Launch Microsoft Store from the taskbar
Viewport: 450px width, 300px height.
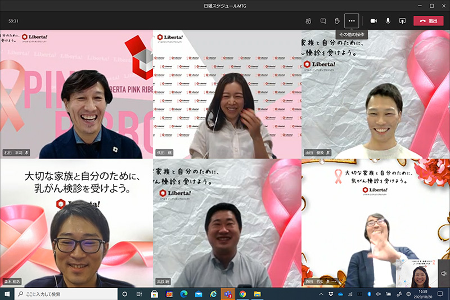point(154,294)
